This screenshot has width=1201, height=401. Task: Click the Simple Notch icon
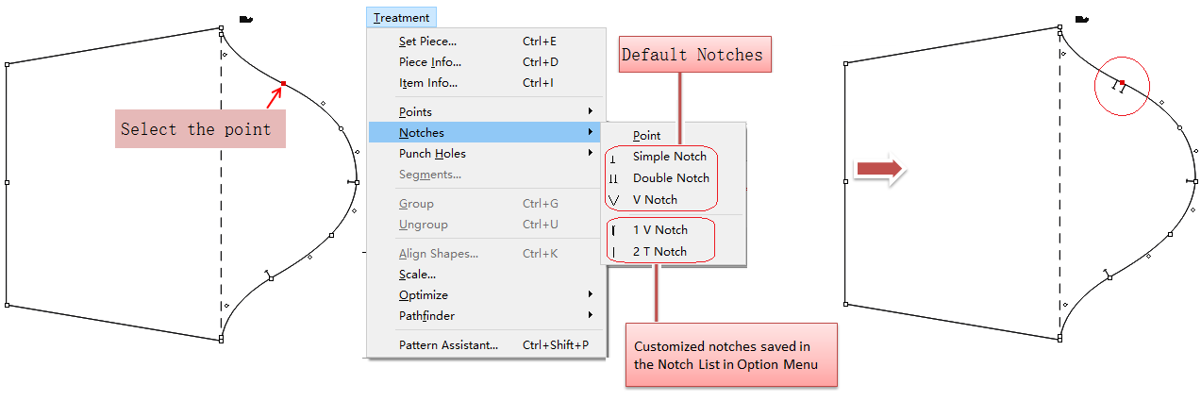pos(613,158)
